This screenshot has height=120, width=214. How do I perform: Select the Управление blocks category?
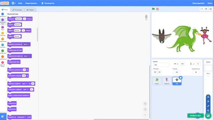(x=3, y=40)
